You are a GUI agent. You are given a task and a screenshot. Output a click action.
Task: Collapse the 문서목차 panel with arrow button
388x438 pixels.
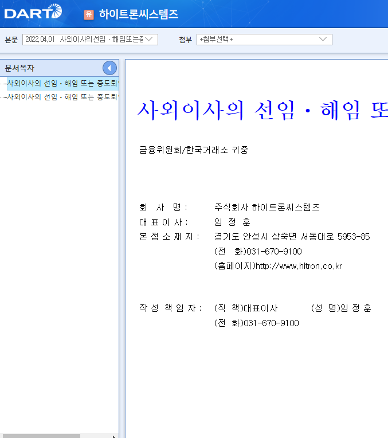(x=109, y=68)
